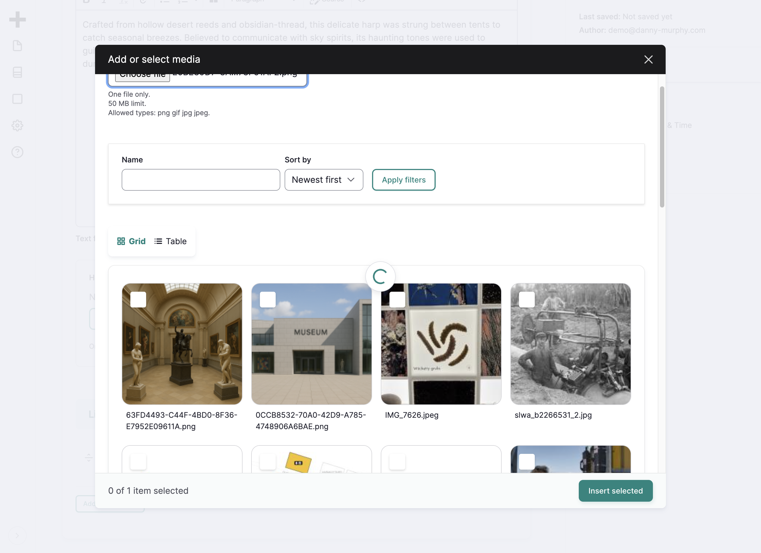Screen dimensions: 761x553
Task: Check the box on IMG_7626.jpeg
Action: pyautogui.click(x=397, y=299)
